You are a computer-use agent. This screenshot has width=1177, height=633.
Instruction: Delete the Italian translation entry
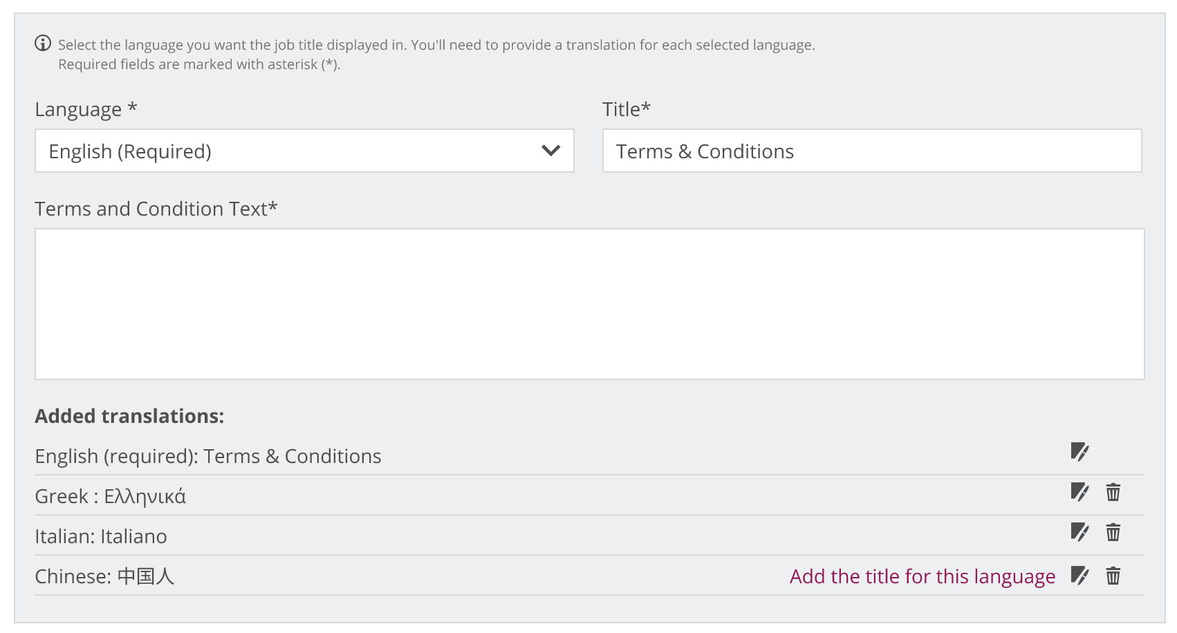[1113, 532]
